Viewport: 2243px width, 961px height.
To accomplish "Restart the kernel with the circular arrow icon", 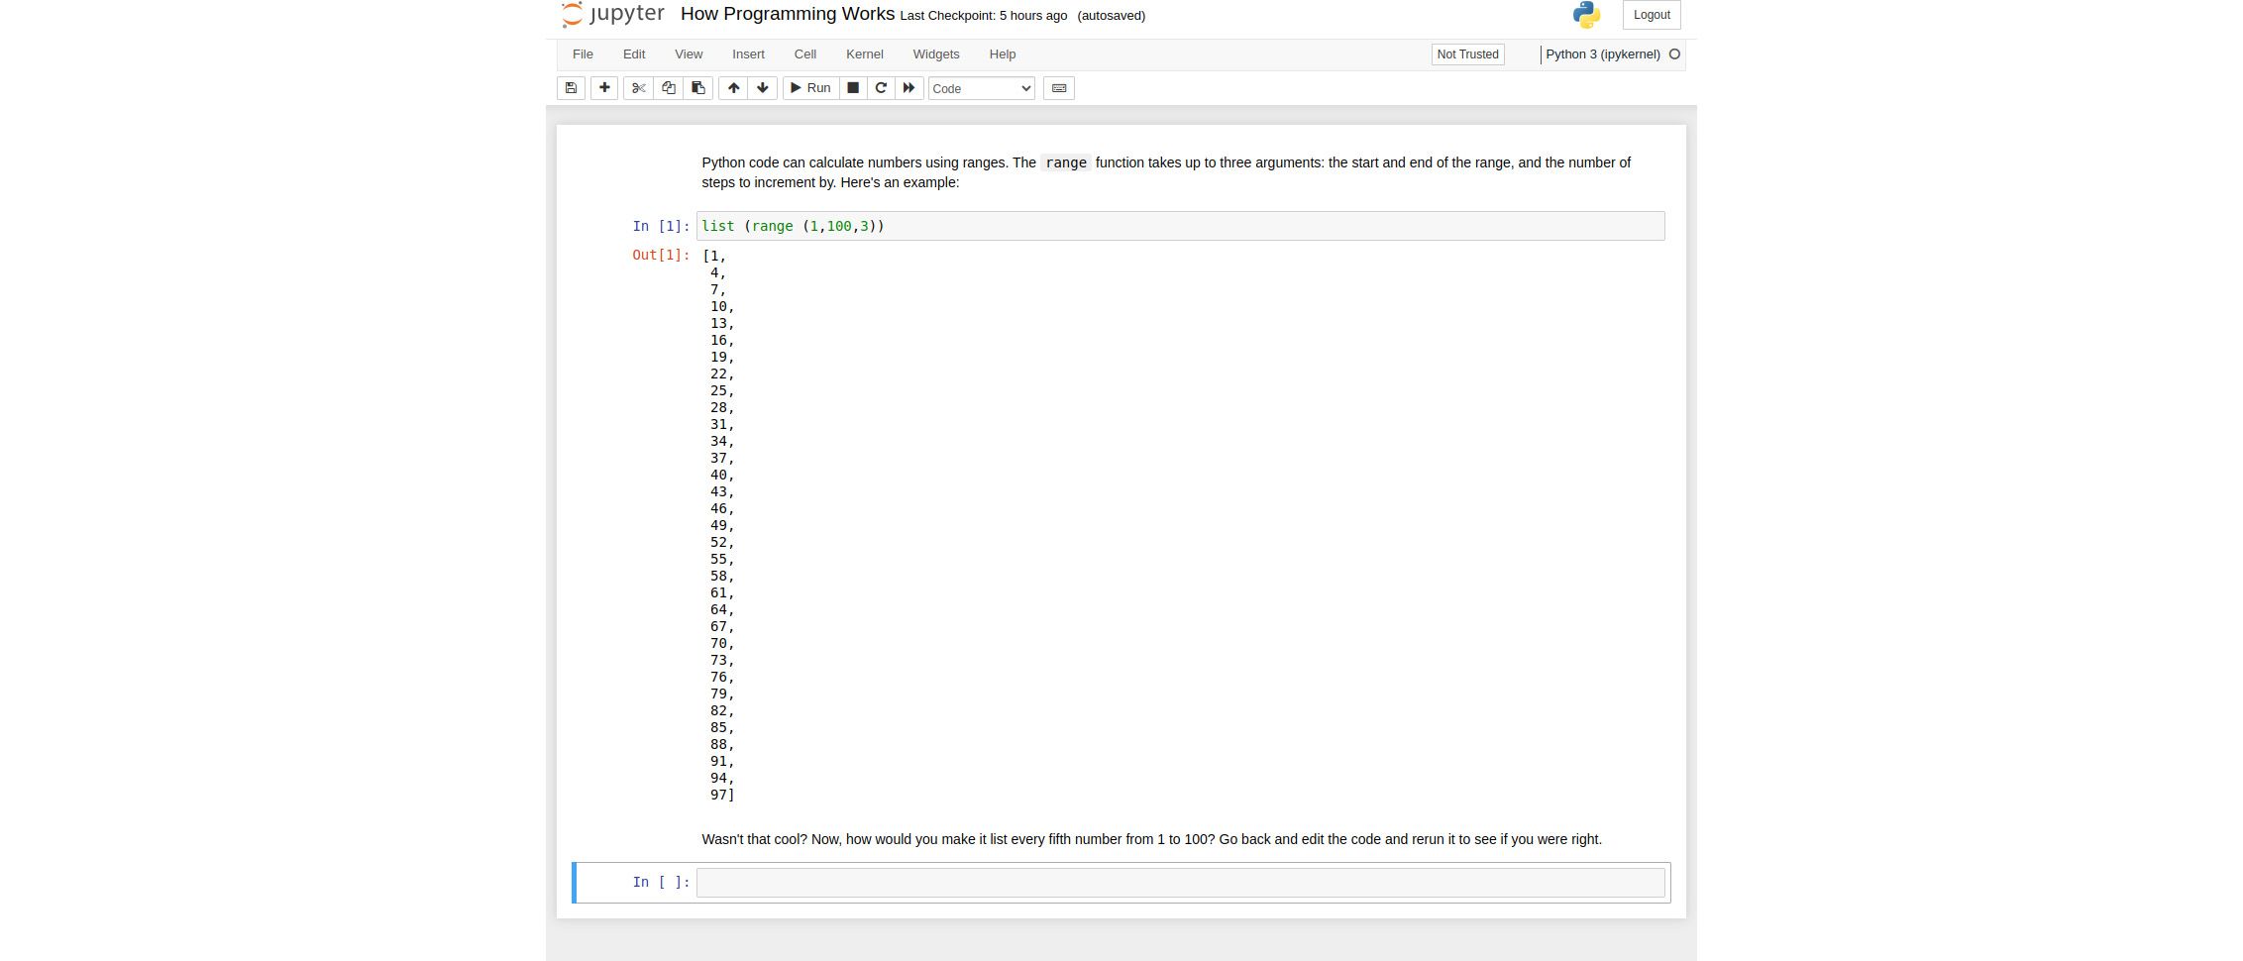I will 881,88.
